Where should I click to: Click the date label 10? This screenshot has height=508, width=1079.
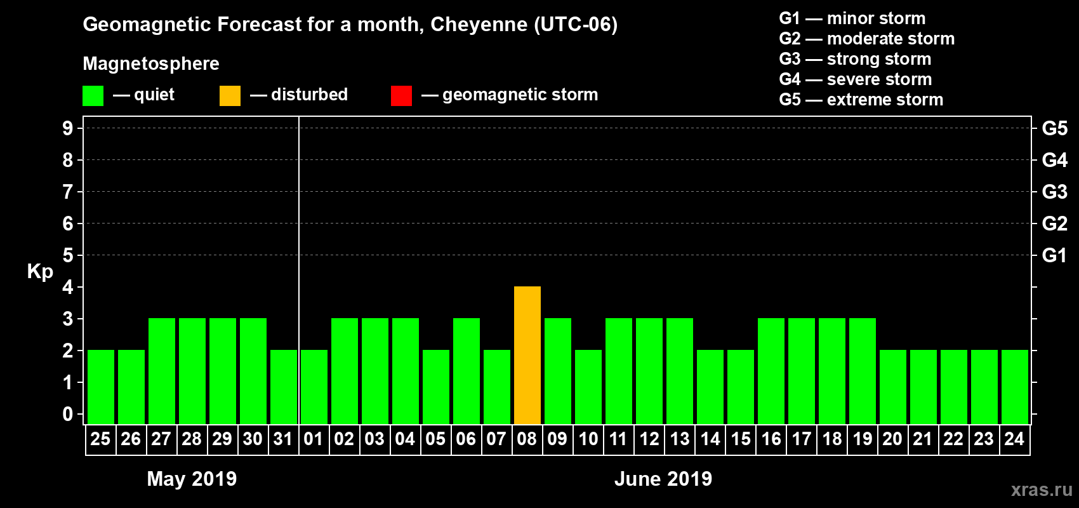point(588,439)
